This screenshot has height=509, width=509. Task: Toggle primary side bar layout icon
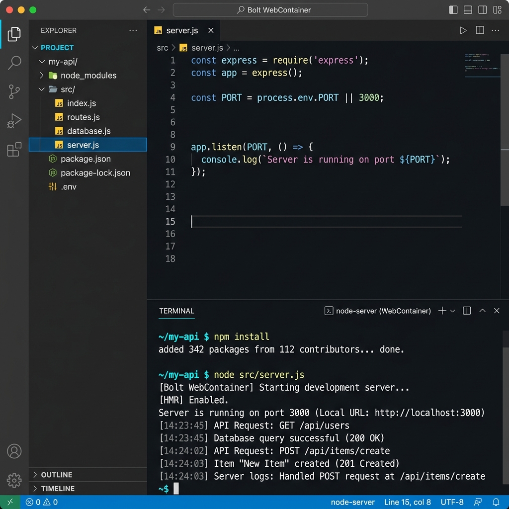tap(453, 10)
